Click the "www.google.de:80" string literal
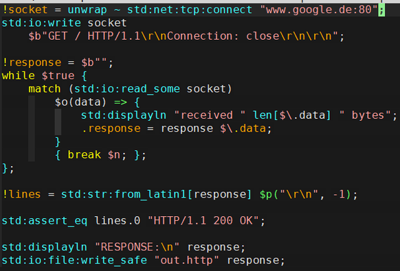 point(319,10)
